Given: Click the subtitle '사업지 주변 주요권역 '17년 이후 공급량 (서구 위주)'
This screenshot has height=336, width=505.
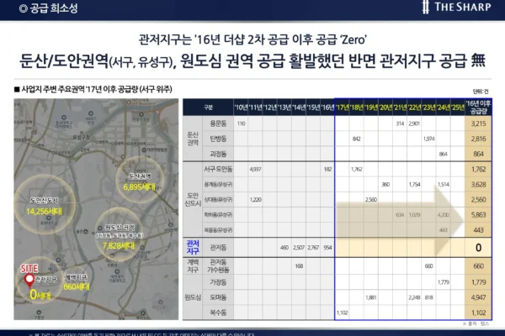Looking at the screenshot, I should (93, 89).
